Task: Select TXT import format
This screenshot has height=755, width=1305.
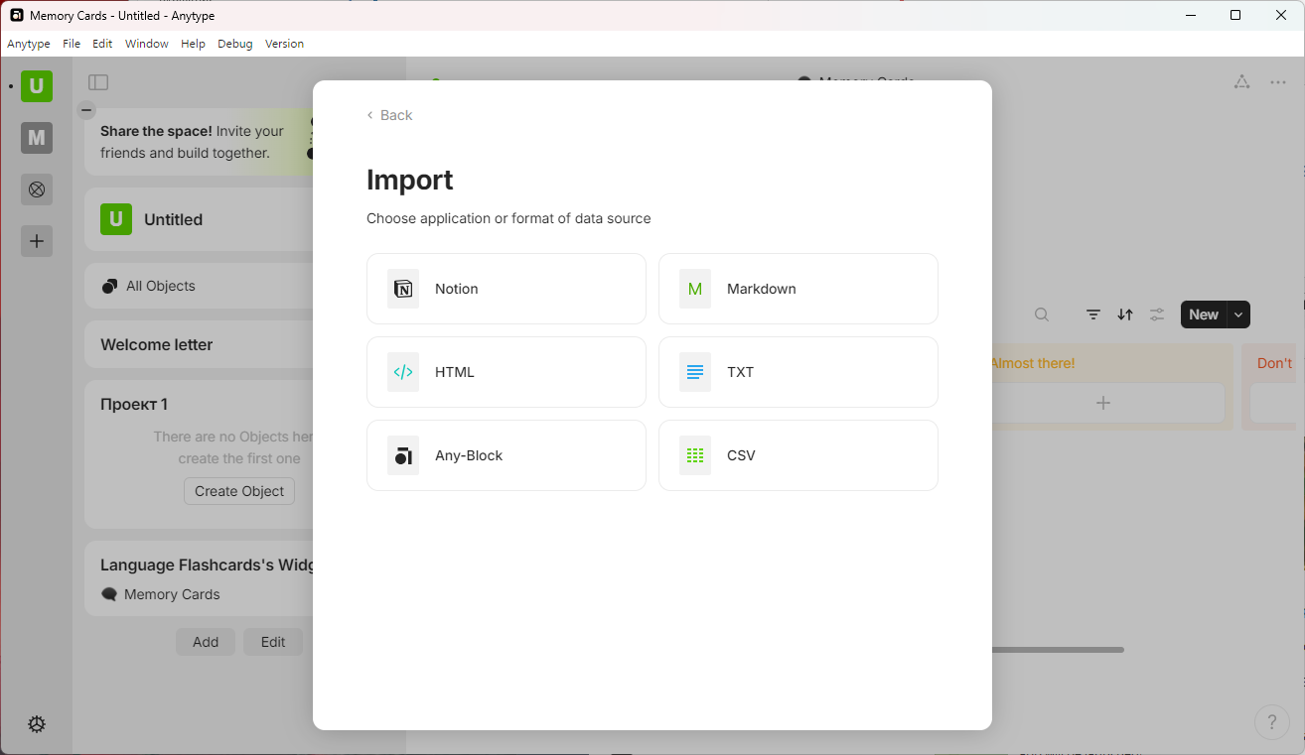Action: pos(797,372)
